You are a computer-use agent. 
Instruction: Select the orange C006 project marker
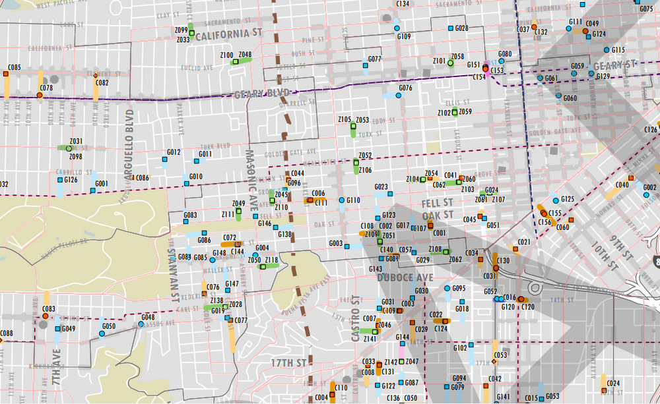[x=310, y=200]
